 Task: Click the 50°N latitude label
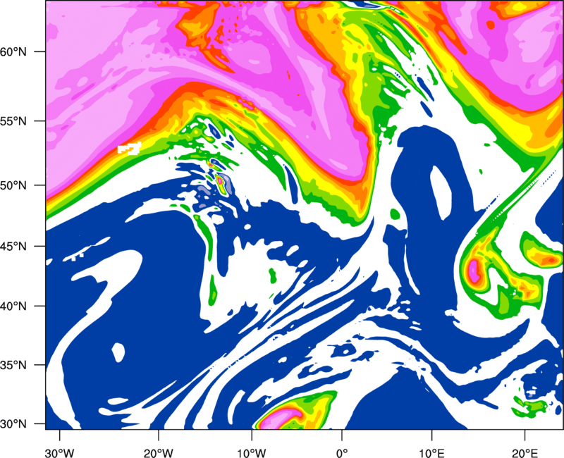[13, 186]
